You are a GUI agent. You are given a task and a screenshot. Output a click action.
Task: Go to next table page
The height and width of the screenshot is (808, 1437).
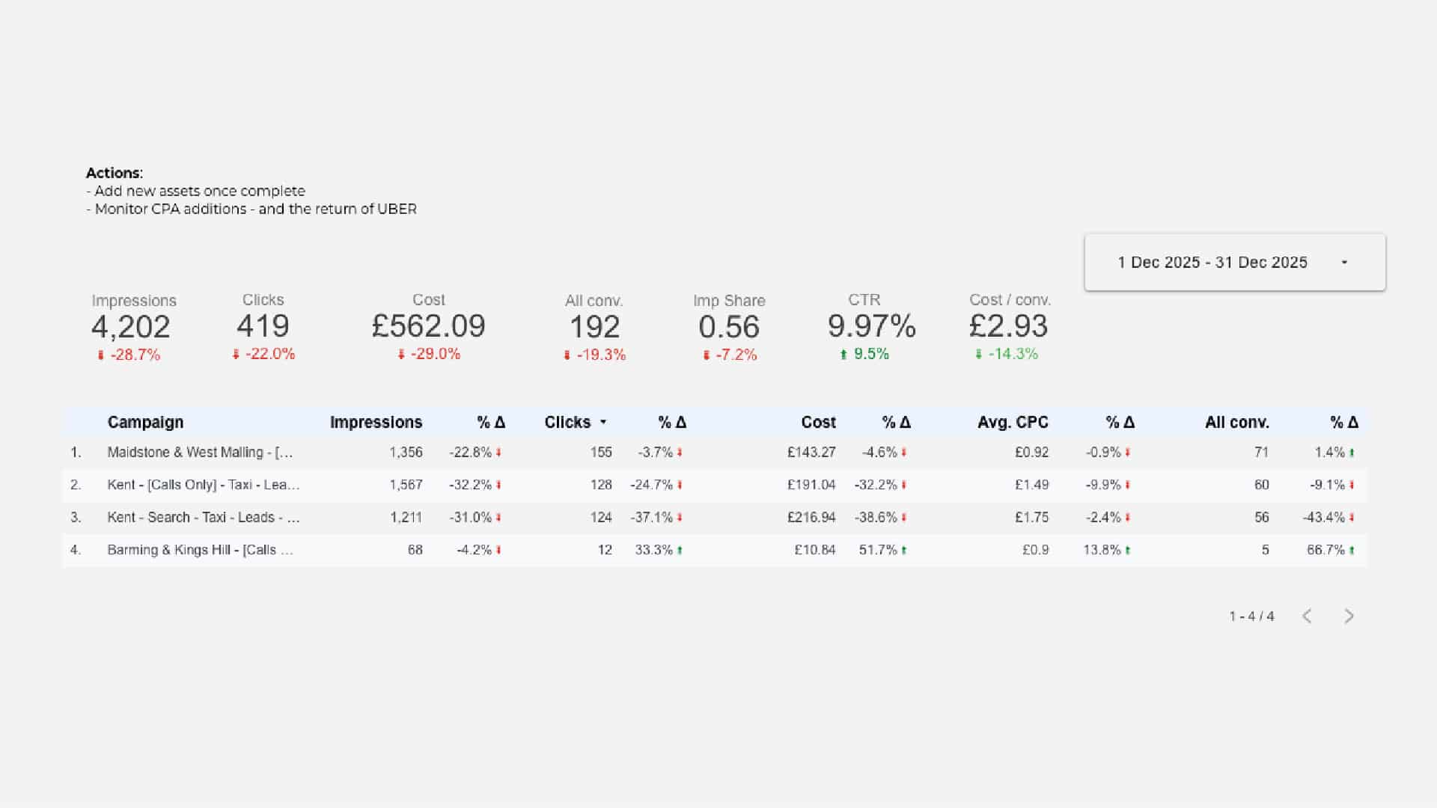pyautogui.click(x=1349, y=616)
